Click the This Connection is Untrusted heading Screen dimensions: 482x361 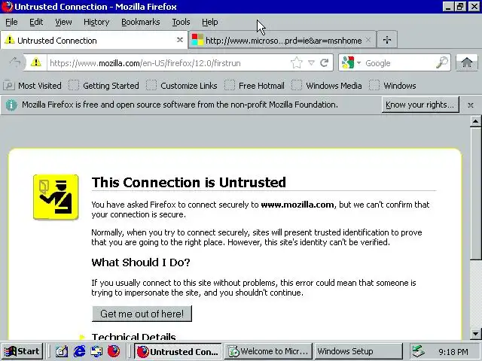coord(189,182)
